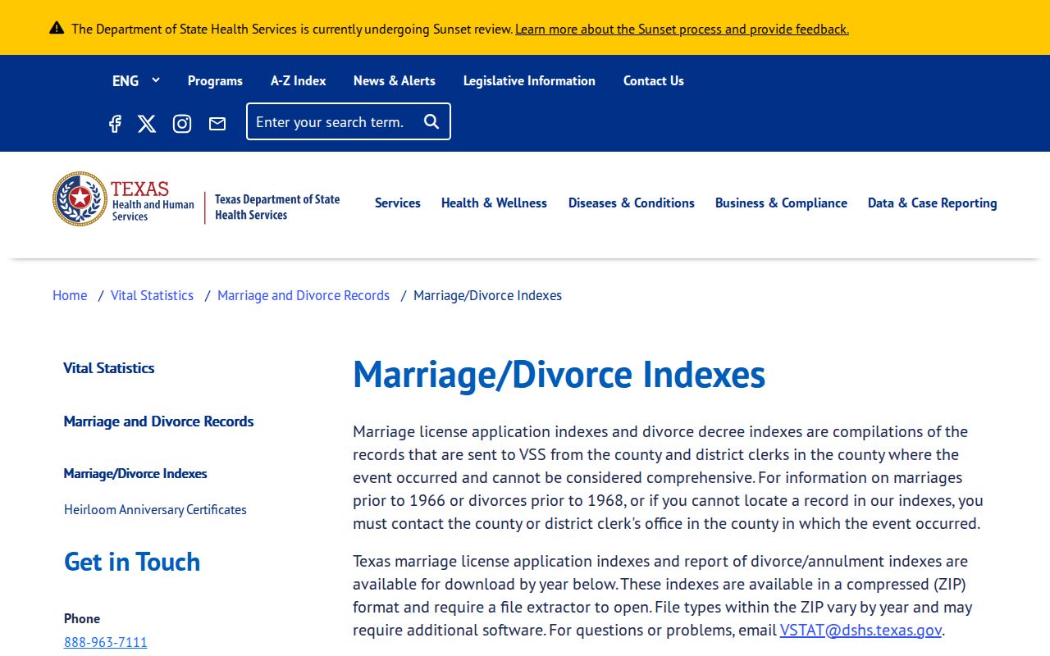The image size is (1050, 656).
Task: Open the Services main navigation menu
Action: click(x=398, y=203)
